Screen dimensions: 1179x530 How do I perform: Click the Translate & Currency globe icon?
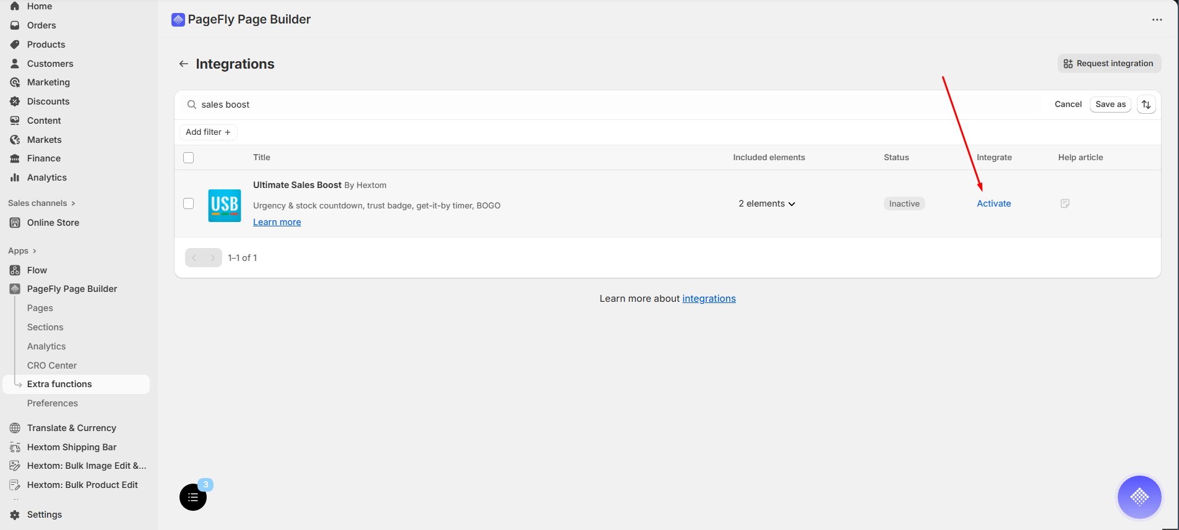(15, 428)
